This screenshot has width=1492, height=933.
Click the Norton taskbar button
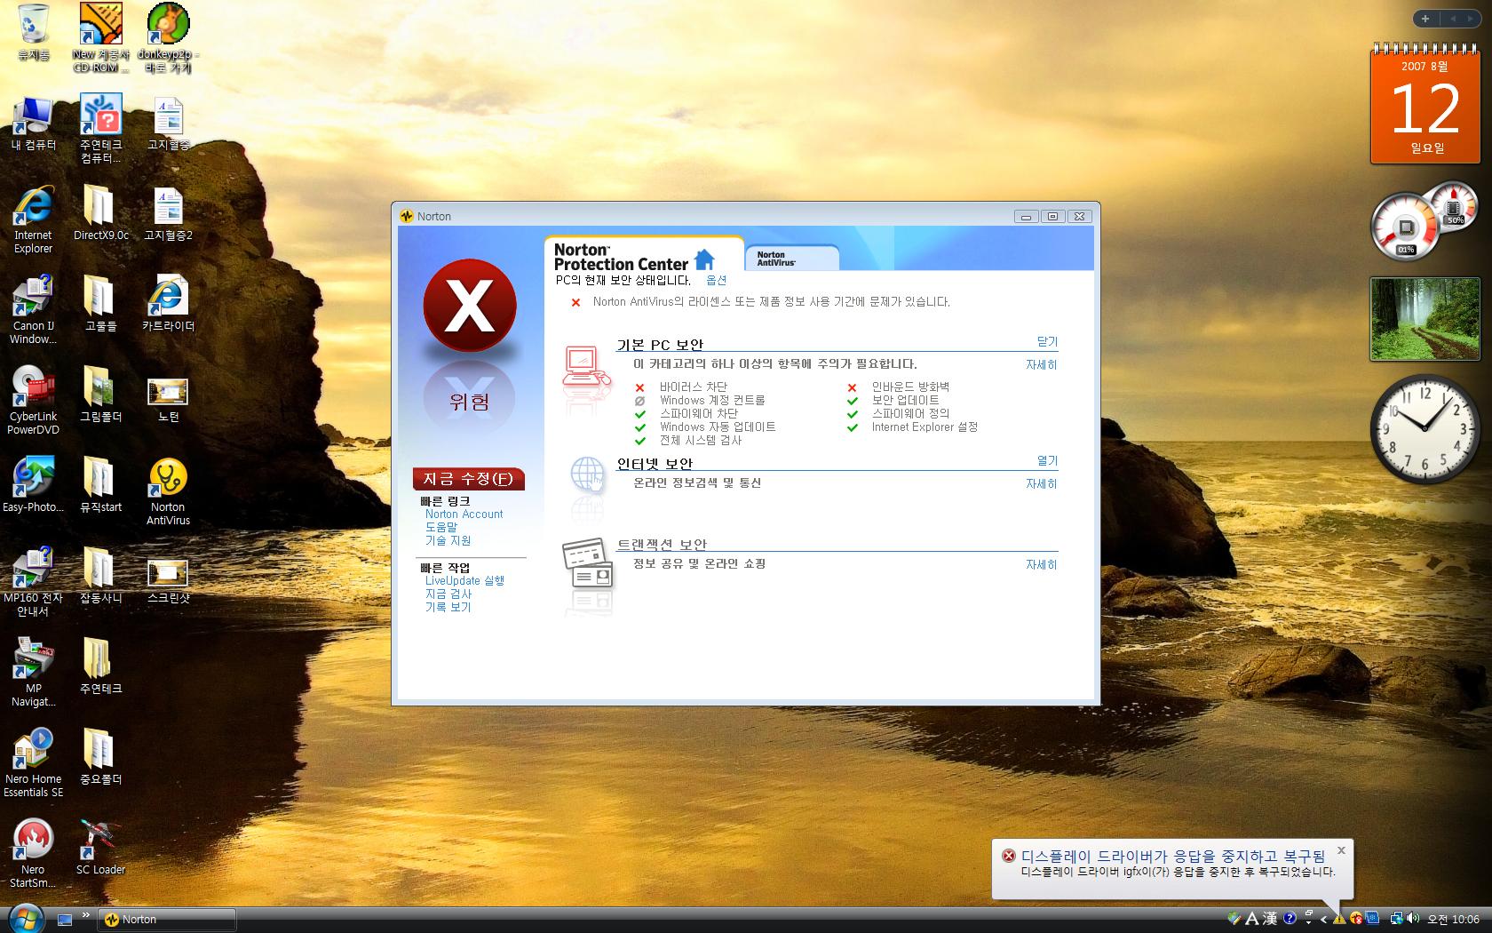(x=166, y=920)
